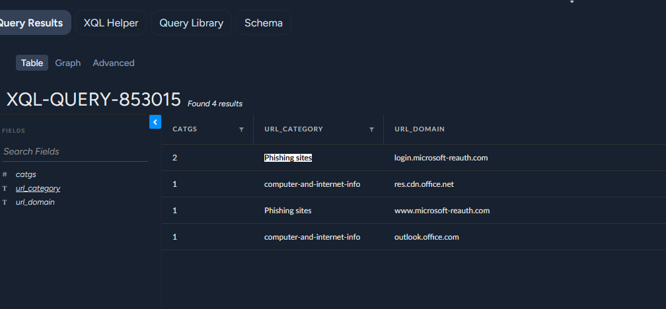Select the FIELDS panel heading
Image resolution: width=666 pixels, height=309 pixels.
click(x=14, y=131)
